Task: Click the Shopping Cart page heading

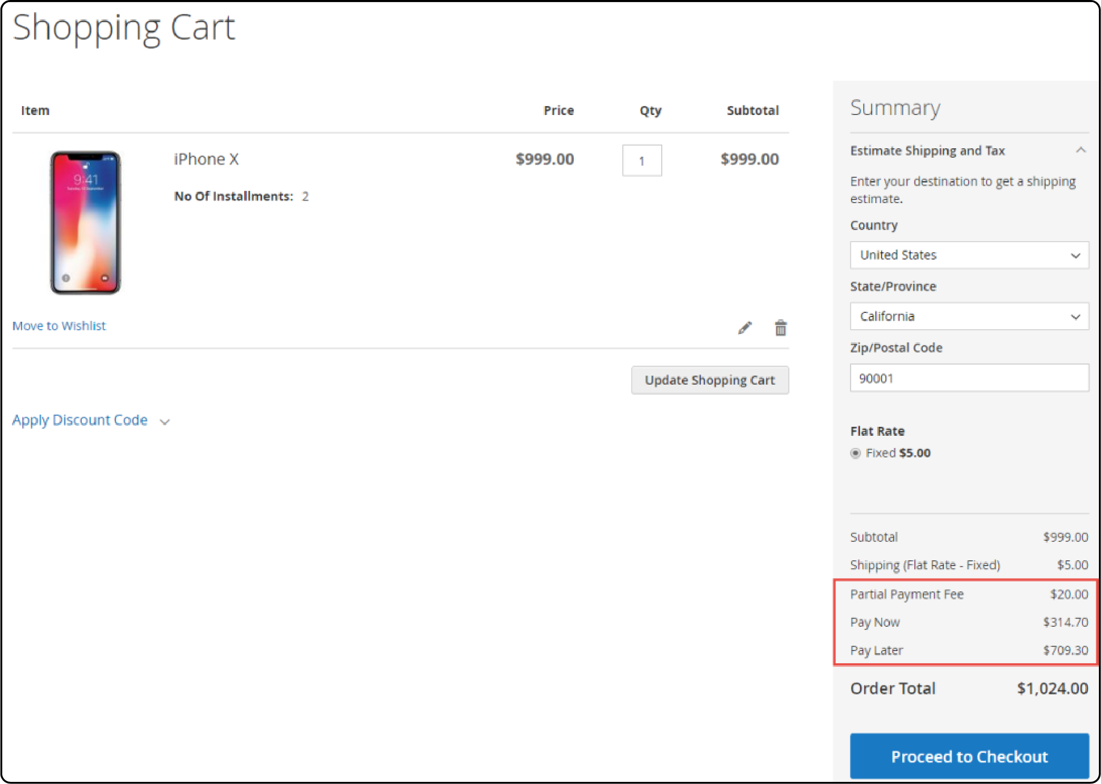Action: pyautogui.click(x=123, y=28)
